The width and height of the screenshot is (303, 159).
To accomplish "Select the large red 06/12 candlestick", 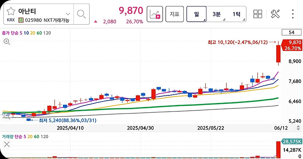I will coord(278,54).
